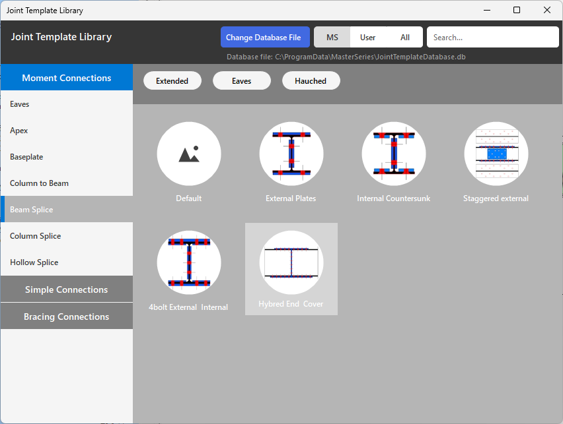Choose the External Plates splice template

tap(291, 154)
